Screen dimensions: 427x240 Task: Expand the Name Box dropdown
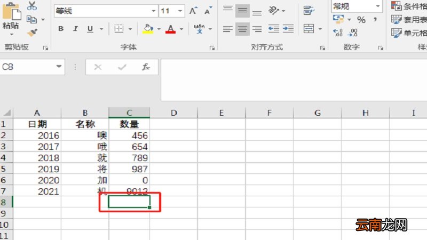point(59,67)
